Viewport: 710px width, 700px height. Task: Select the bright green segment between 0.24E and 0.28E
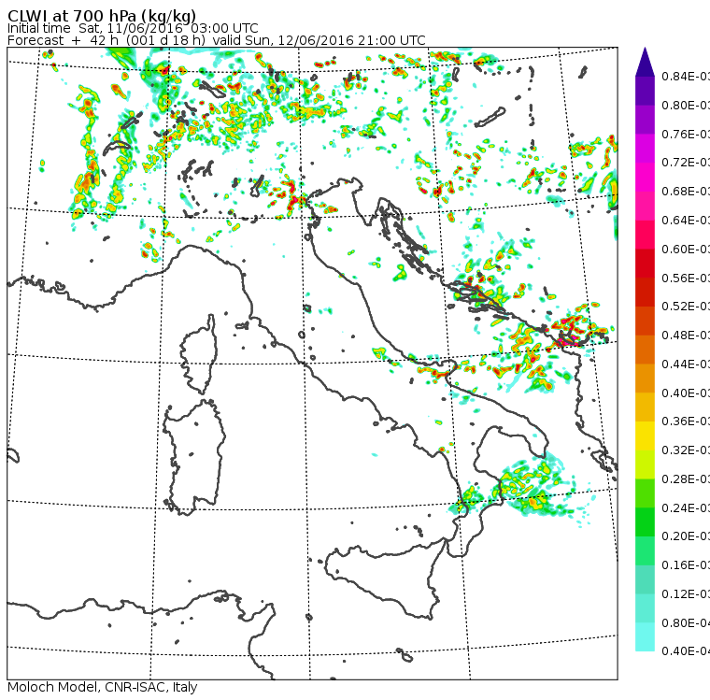tap(645, 493)
